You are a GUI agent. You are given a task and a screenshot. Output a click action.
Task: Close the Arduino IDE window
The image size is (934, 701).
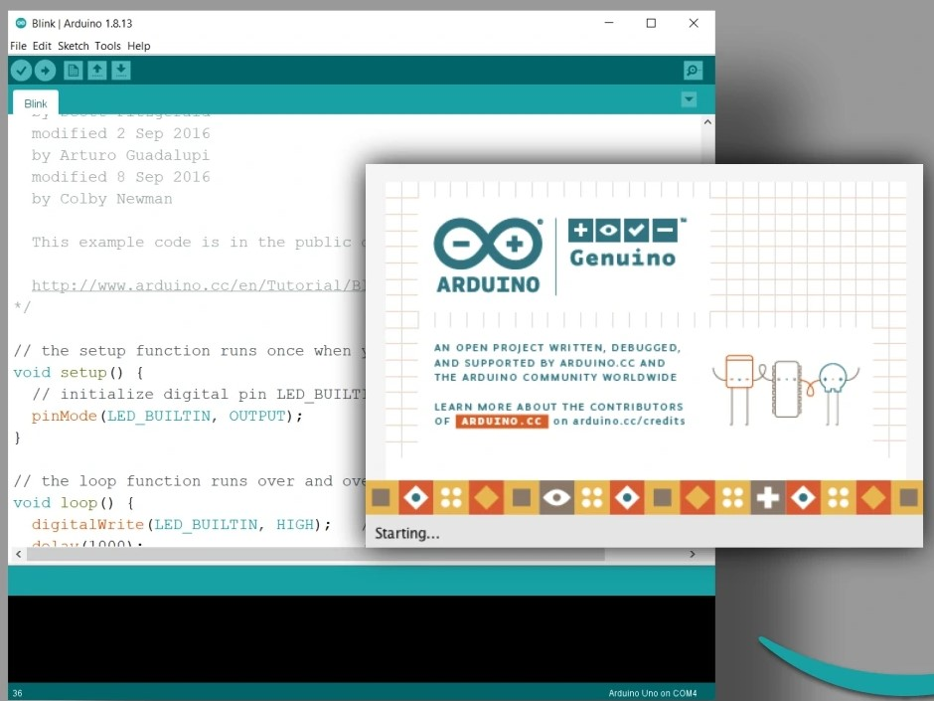coord(694,23)
